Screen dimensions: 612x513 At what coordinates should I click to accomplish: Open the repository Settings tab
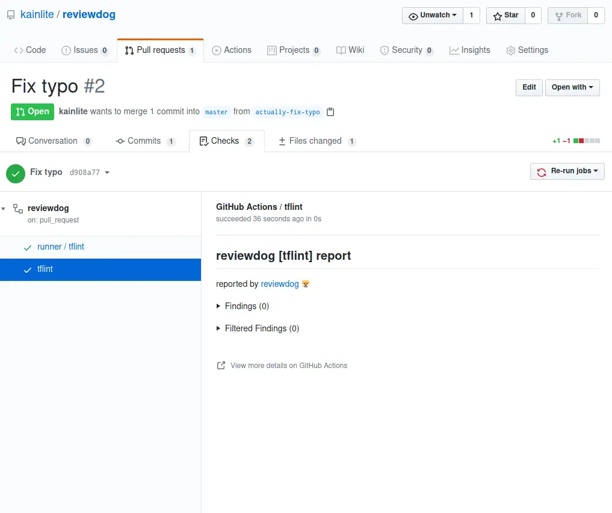(x=527, y=51)
